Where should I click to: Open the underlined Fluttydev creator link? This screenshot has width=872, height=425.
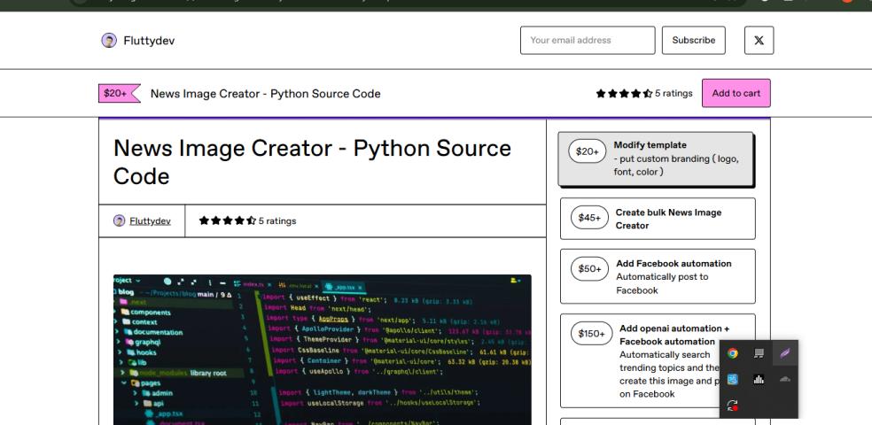click(150, 220)
